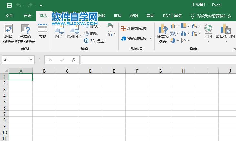236x141 pixels.
Task: Click 推荐的图表 (Recommended Charts)
Action: tap(163, 34)
